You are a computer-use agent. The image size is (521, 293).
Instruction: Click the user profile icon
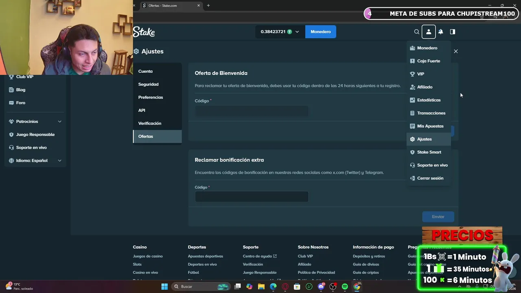click(429, 32)
